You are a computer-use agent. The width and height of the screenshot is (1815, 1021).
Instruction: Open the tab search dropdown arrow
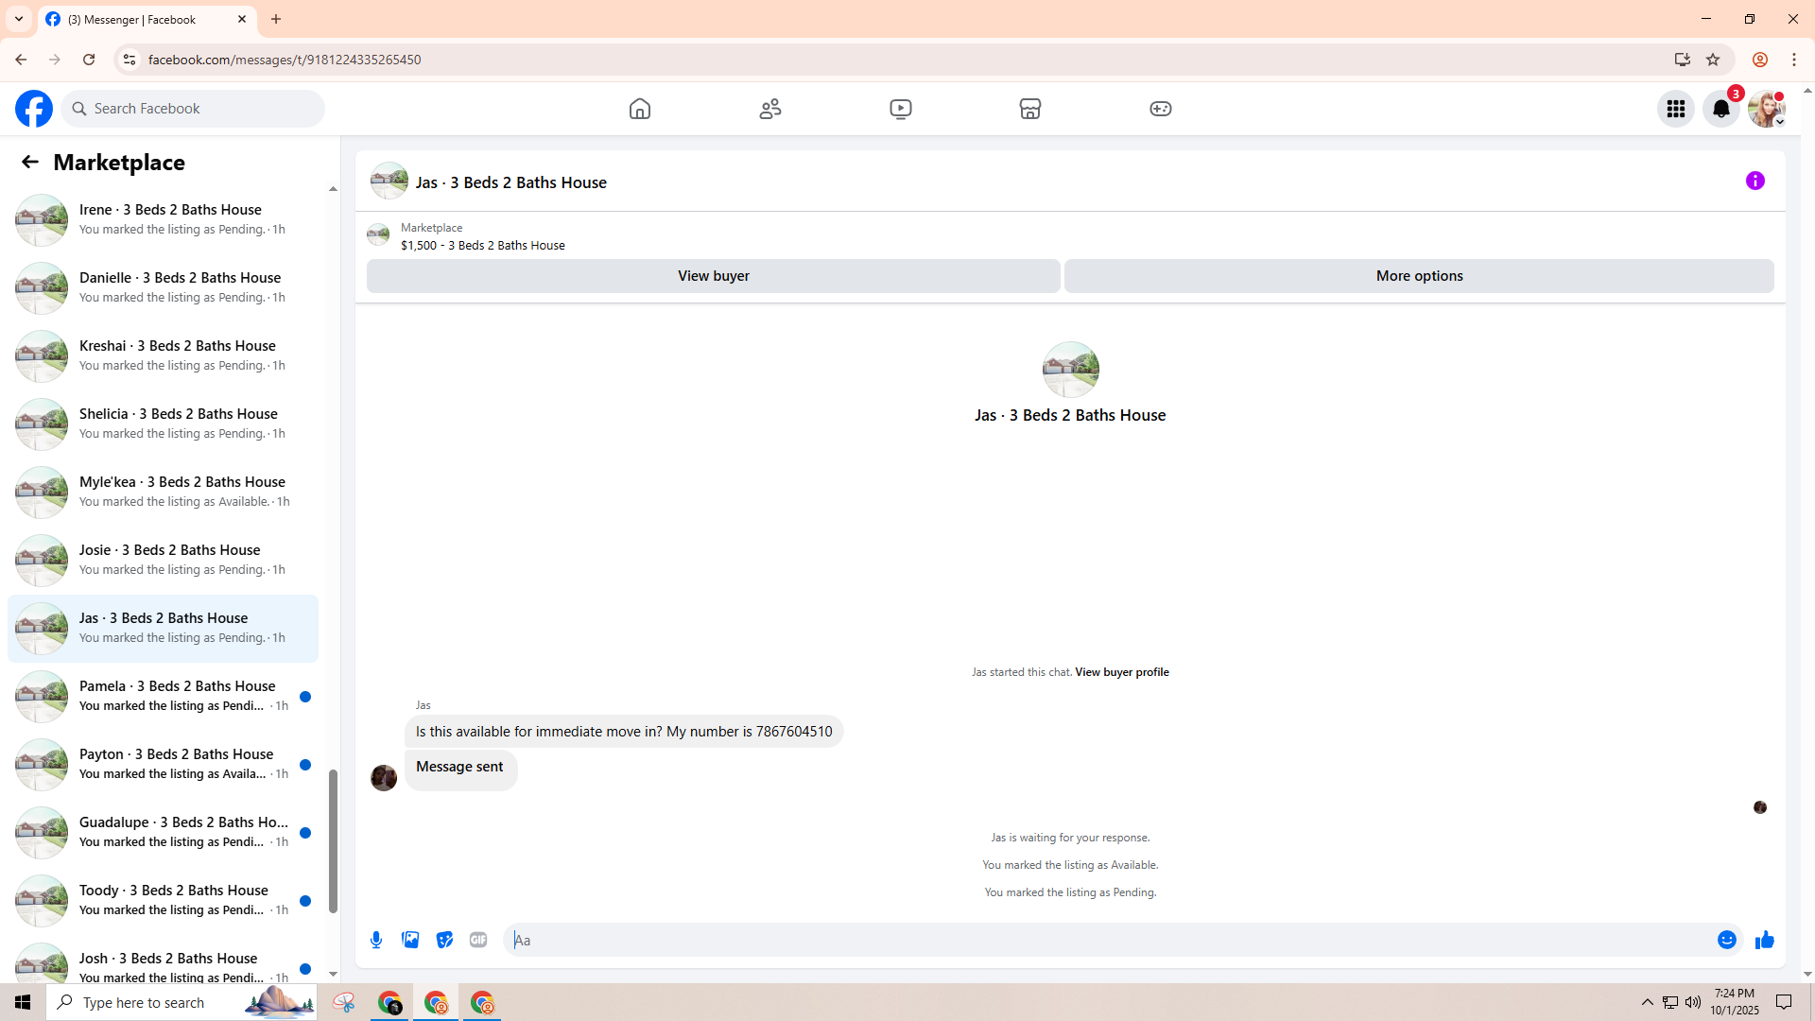tap(19, 19)
